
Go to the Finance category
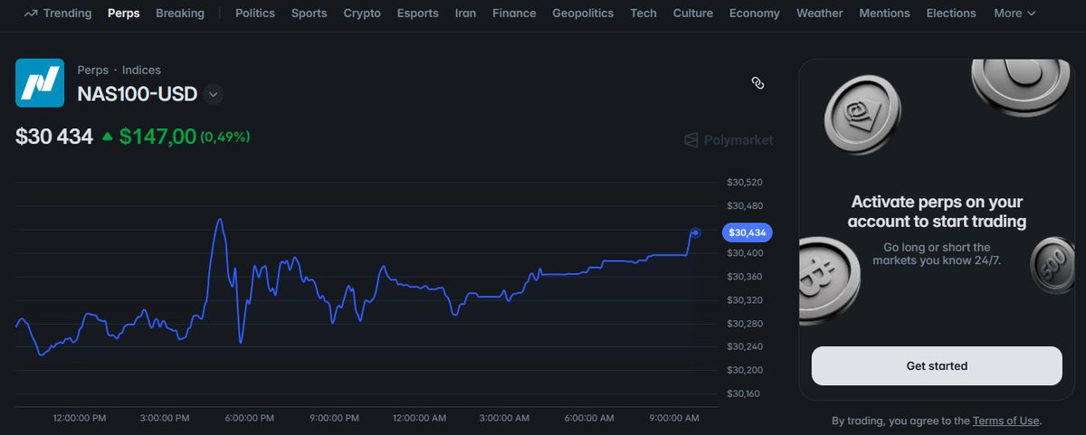tap(514, 14)
